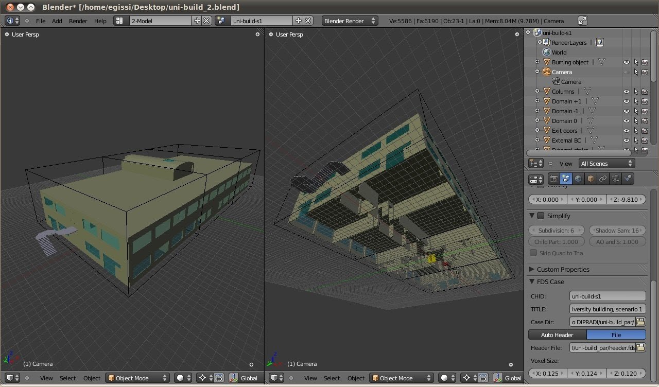Viewport: 659px width, 387px height.
Task: Hide the Burning object in viewport
Action: pyautogui.click(x=627, y=62)
